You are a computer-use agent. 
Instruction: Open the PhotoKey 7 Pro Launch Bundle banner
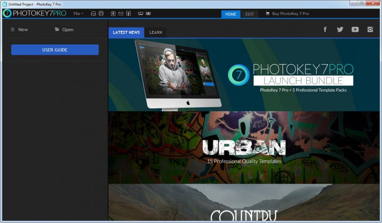244,75
